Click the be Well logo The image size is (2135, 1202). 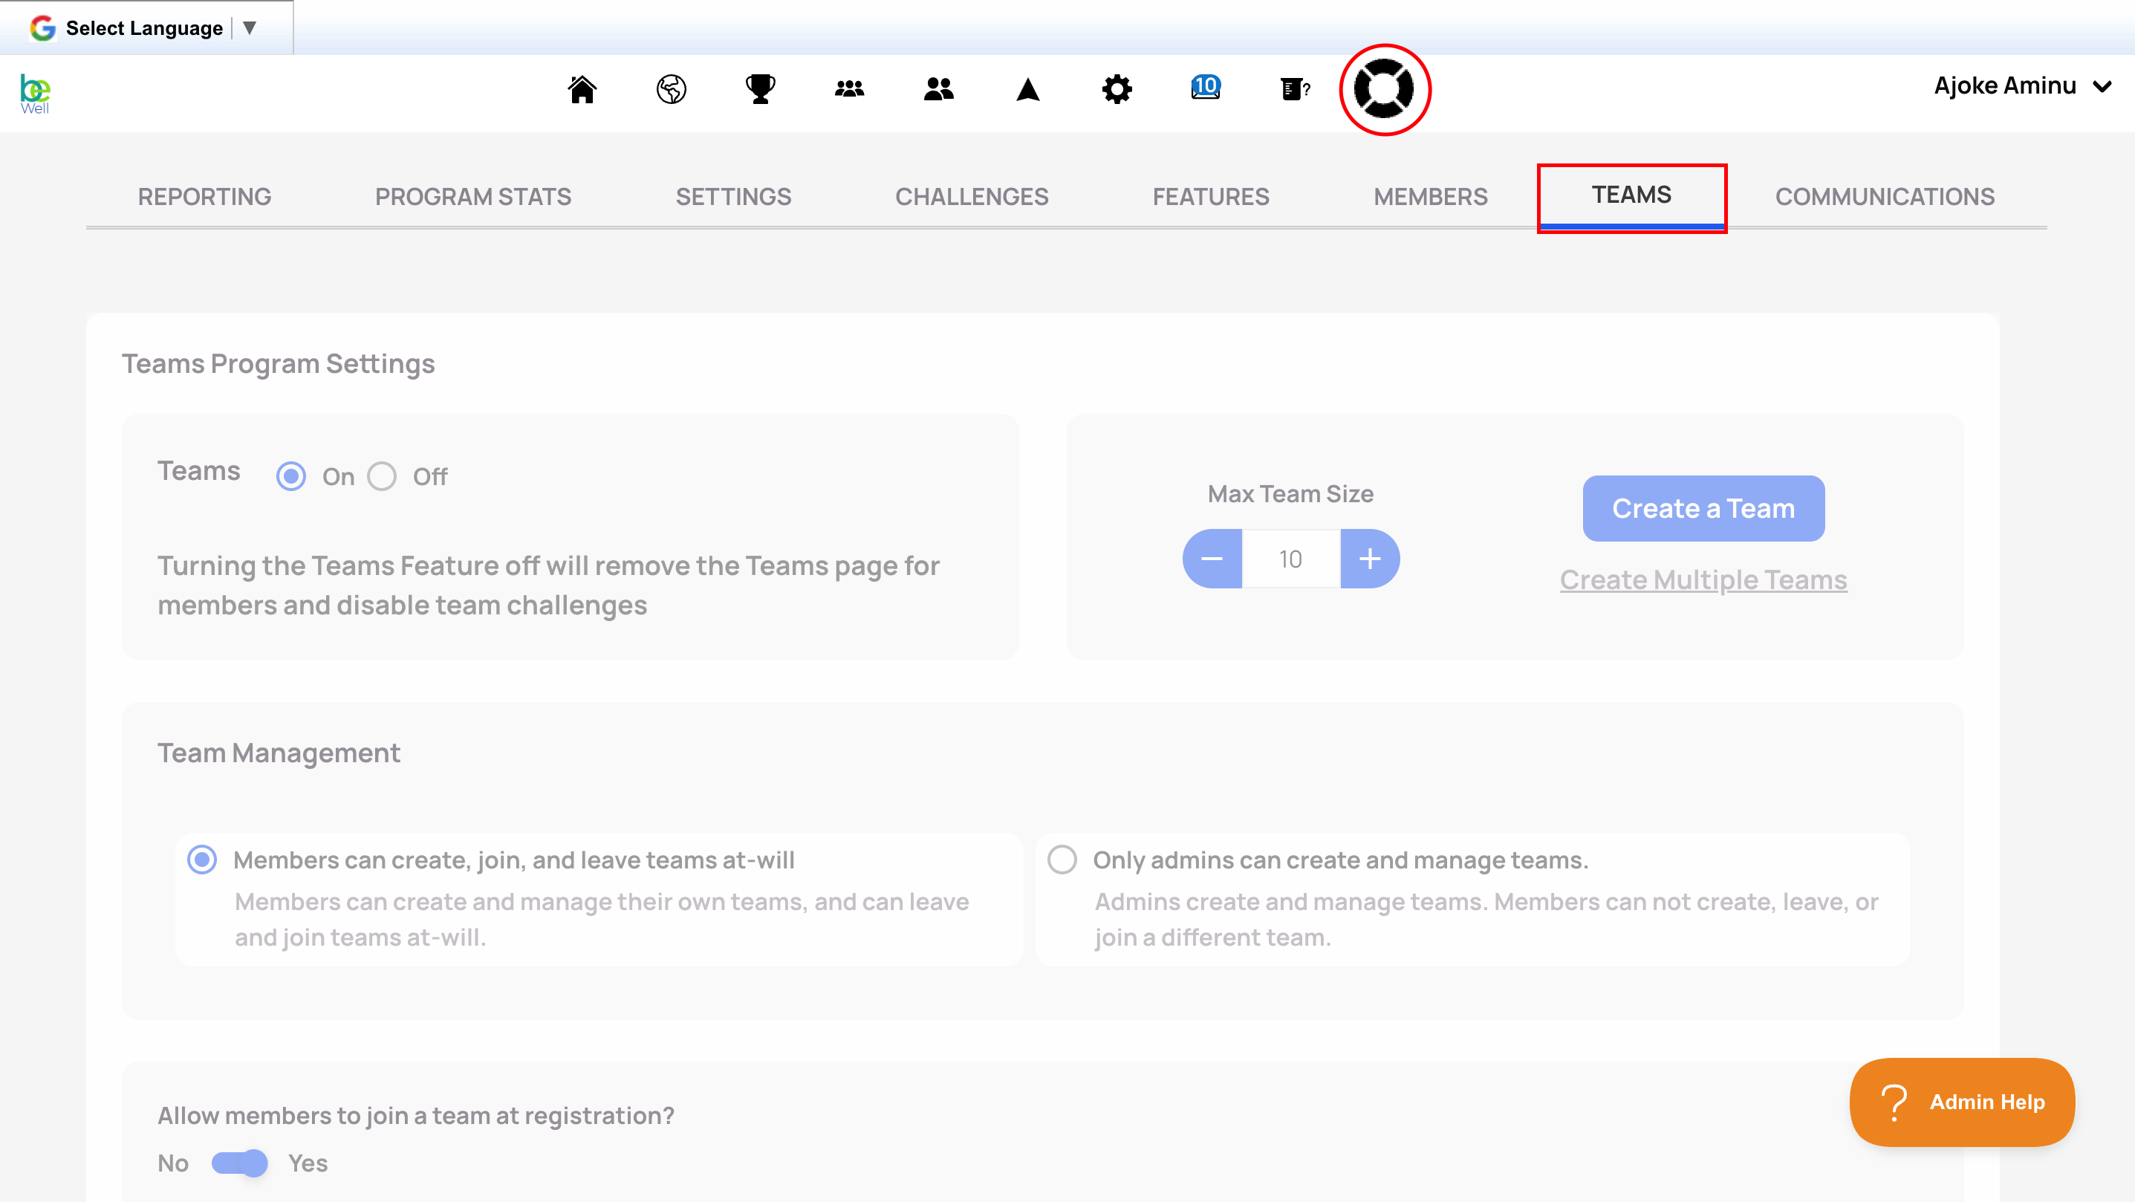tap(35, 94)
